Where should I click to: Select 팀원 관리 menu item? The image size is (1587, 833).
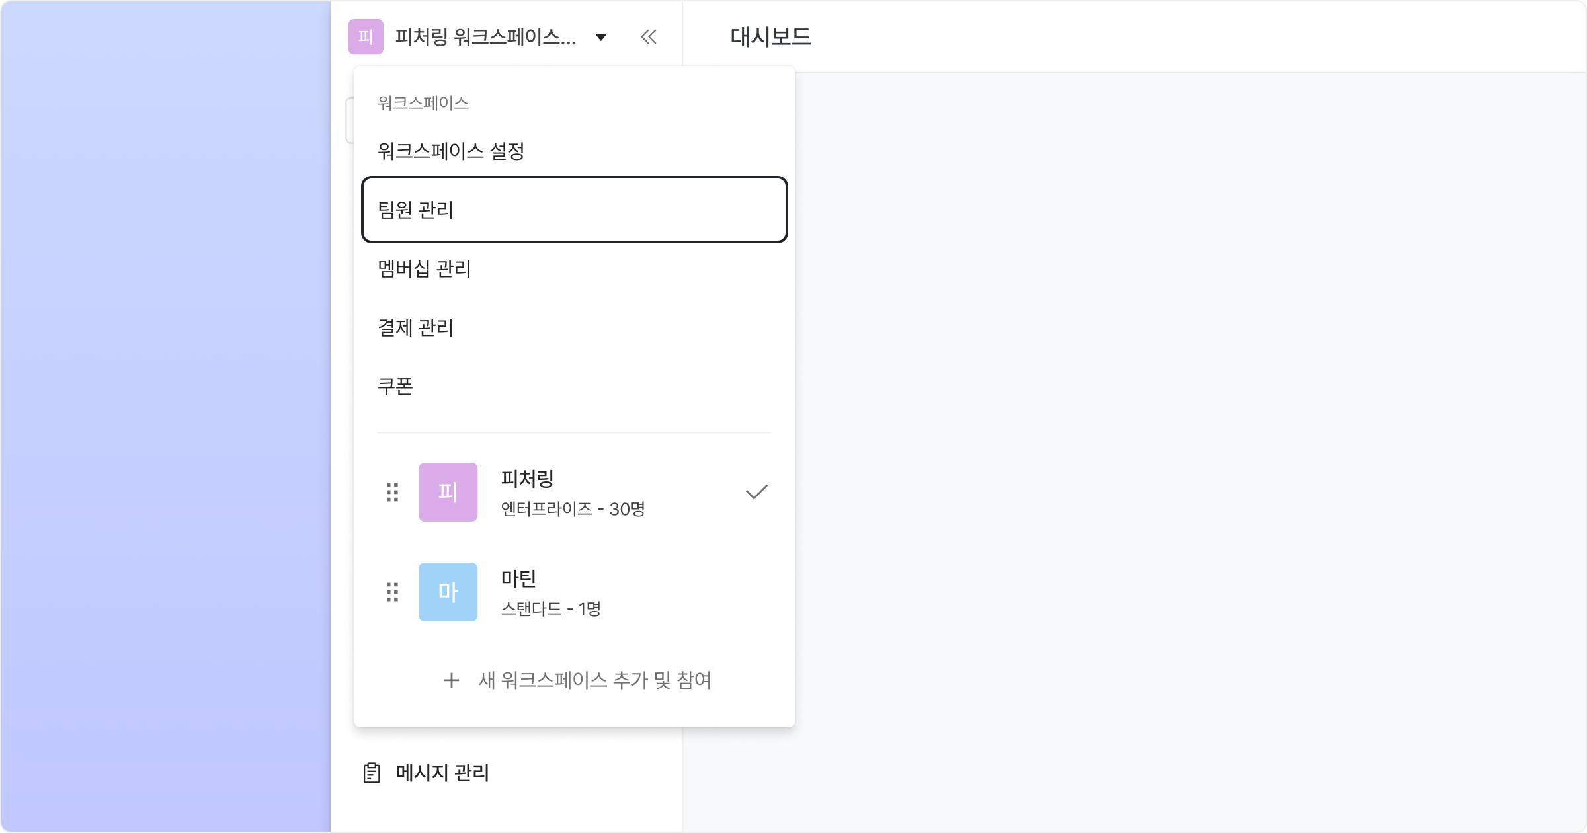coord(574,210)
